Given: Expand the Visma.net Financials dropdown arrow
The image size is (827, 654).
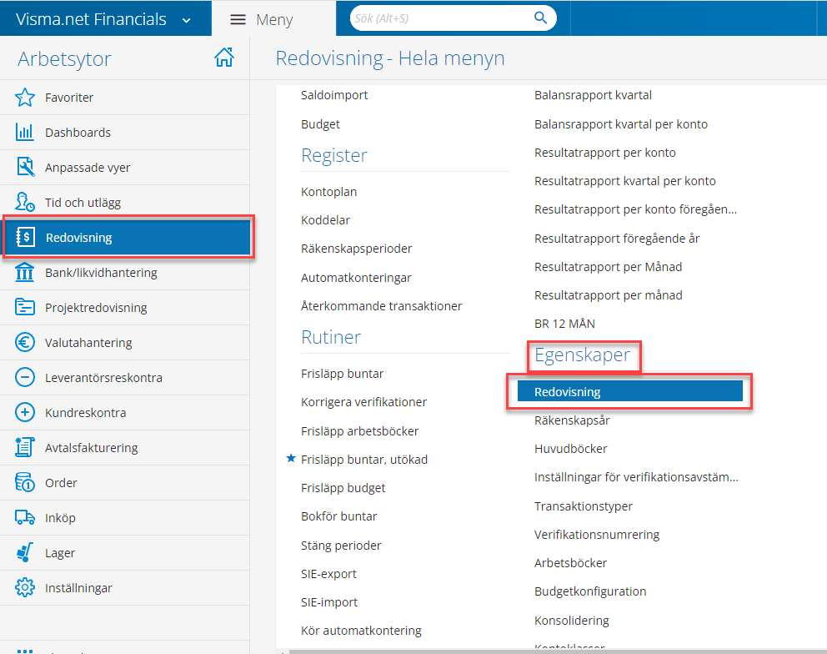Looking at the screenshot, I should pos(186,20).
